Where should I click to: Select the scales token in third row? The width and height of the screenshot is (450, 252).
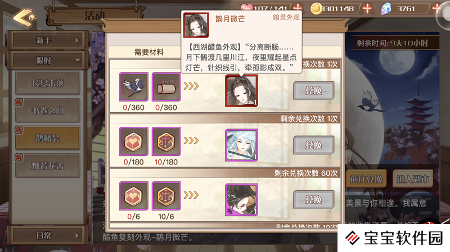pyautogui.click(x=166, y=196)
